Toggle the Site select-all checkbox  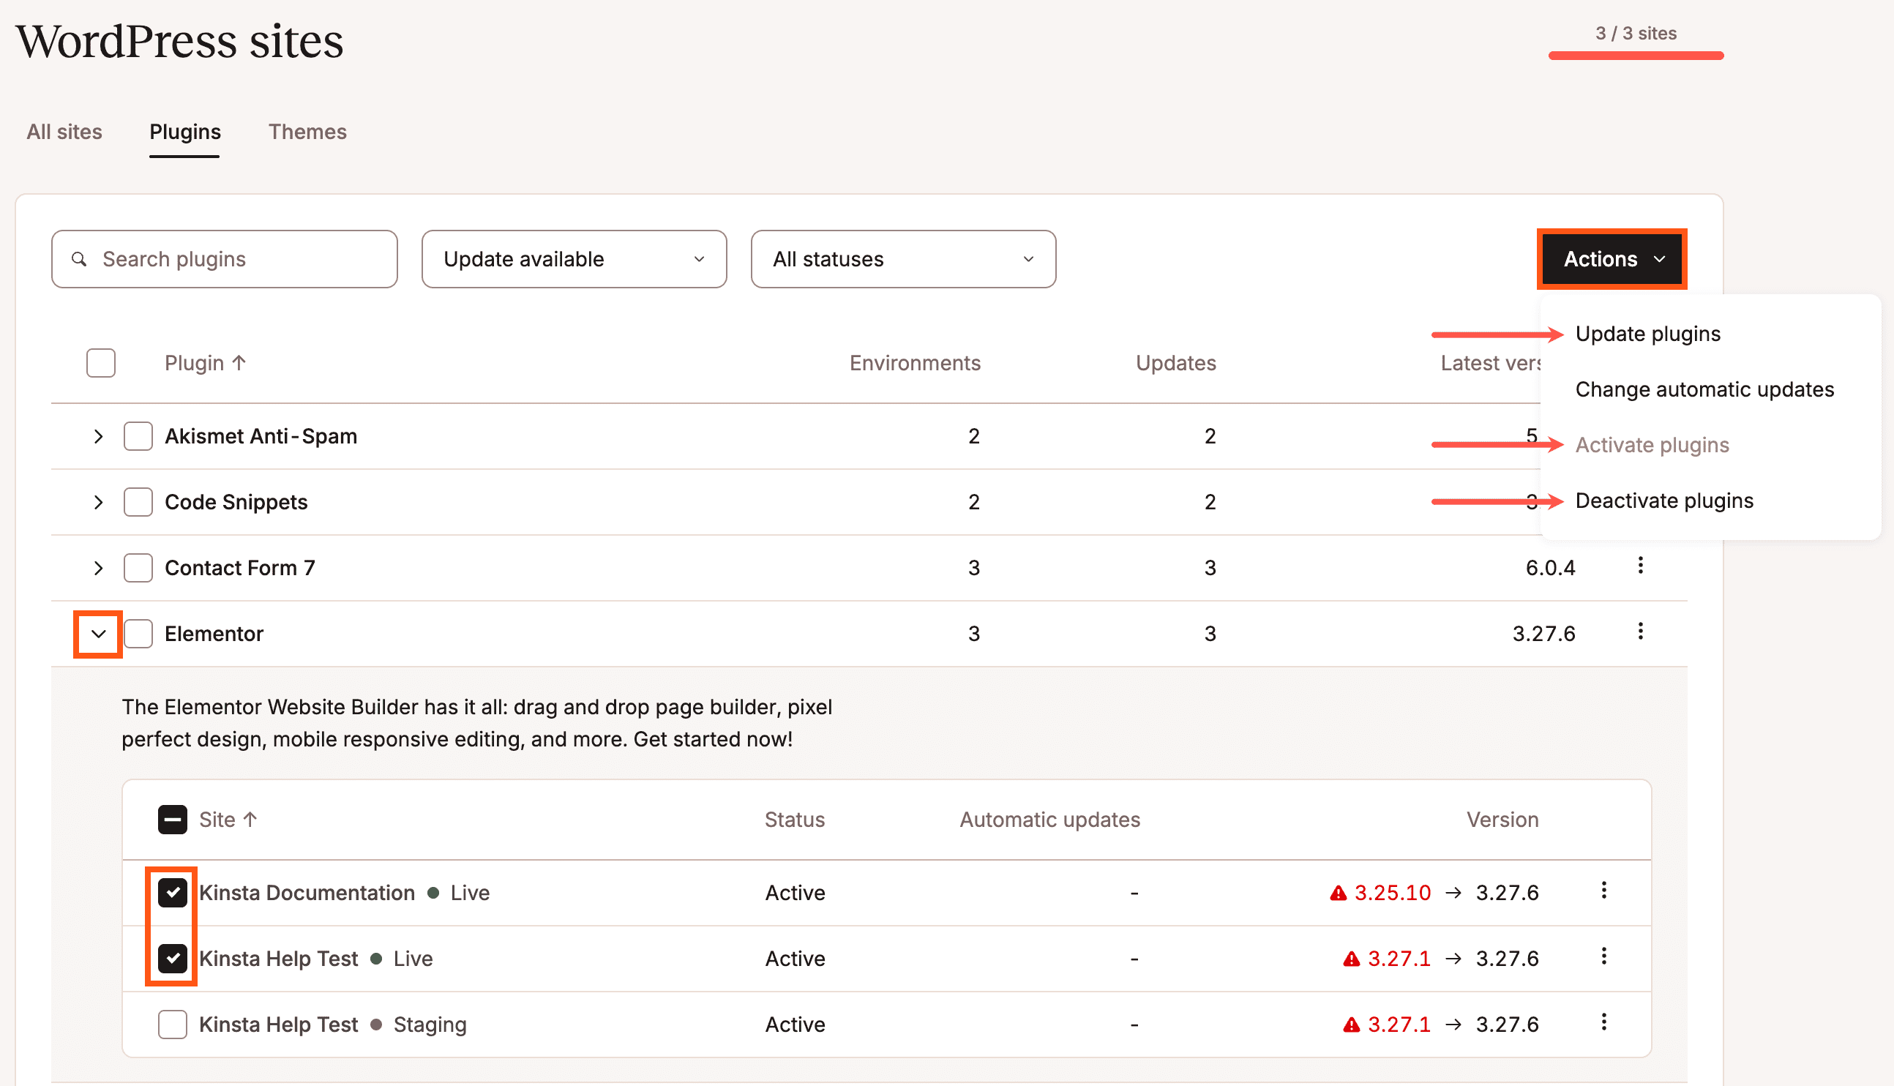pyautogui.click(x=172, y=819)
